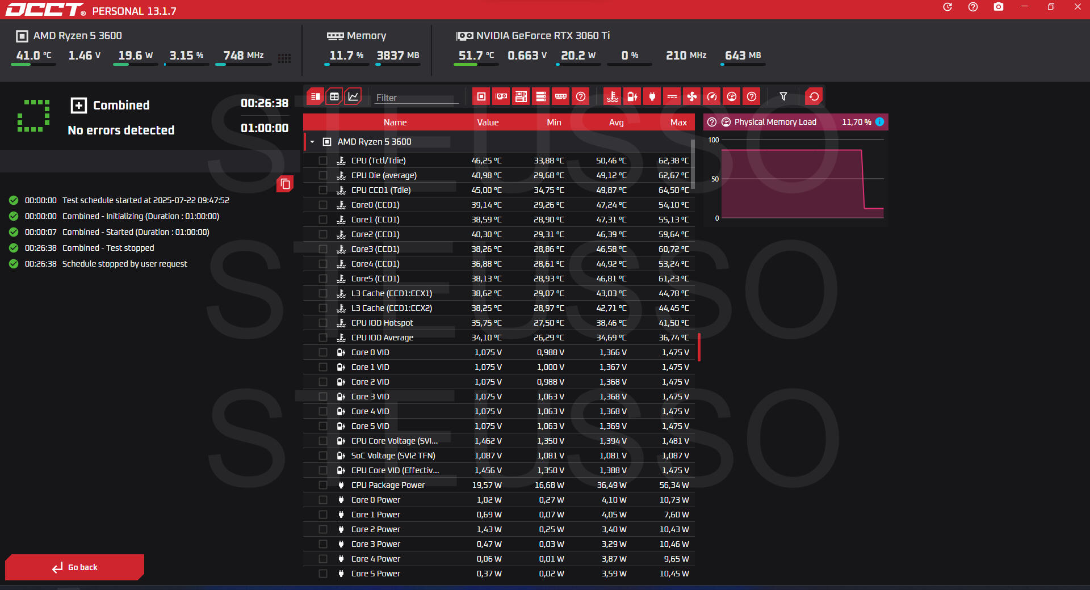Click the Go back button
1090x590 pixels.
[74, 567]
